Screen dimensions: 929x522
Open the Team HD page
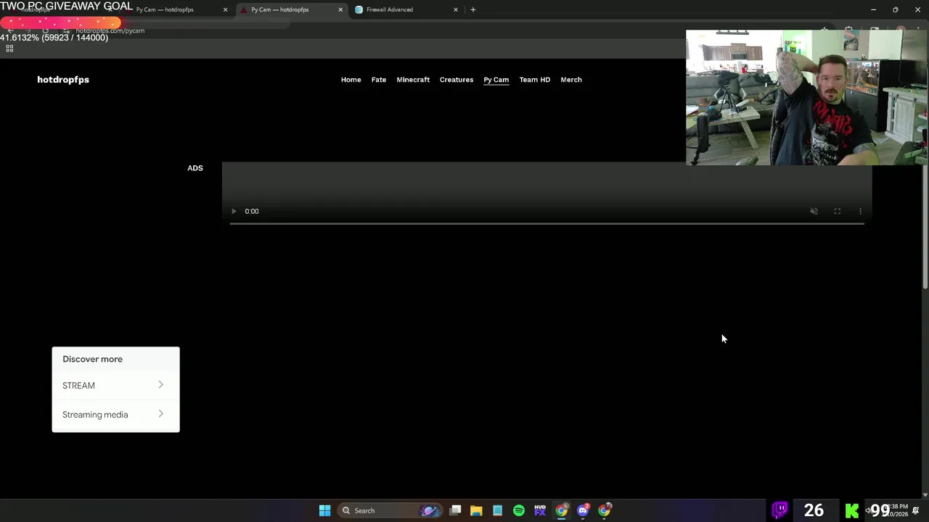[x=535, y=80]
